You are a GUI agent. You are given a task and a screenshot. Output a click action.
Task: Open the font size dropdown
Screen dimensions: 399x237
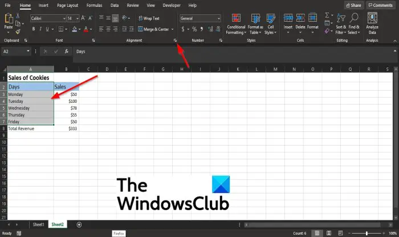coord(78,18)
